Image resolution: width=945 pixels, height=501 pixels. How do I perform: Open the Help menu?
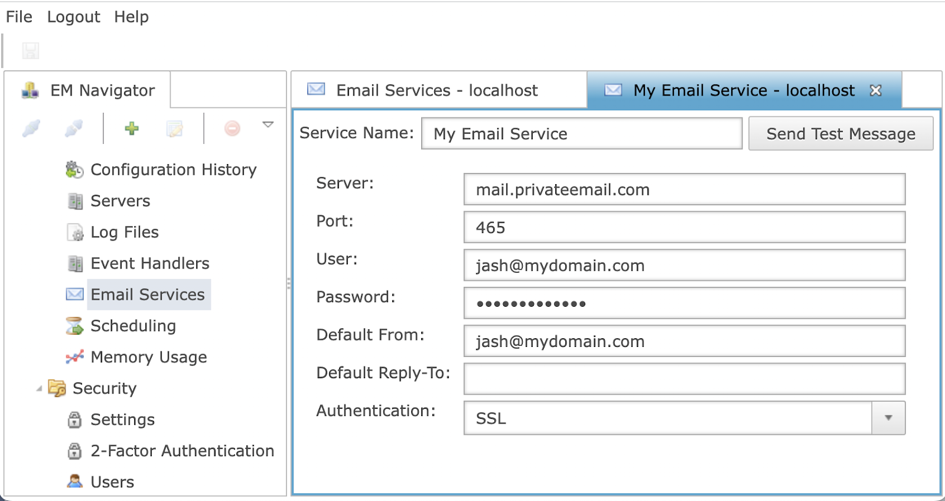[x=131, y=17]
